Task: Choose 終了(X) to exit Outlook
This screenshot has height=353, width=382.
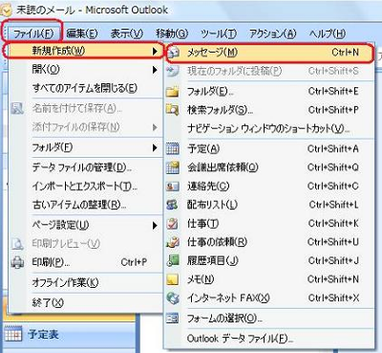Action: [48, 302]
